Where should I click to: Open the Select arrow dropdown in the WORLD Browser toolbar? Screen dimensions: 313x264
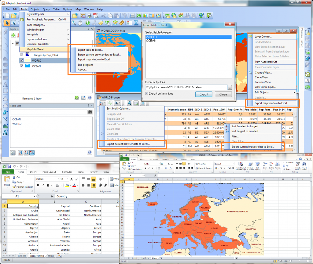pos(120,103)
